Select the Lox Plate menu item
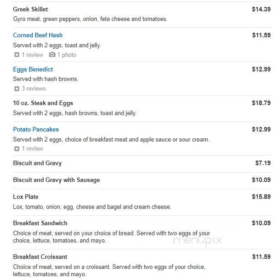279x278 pixels. click(26, 197)
